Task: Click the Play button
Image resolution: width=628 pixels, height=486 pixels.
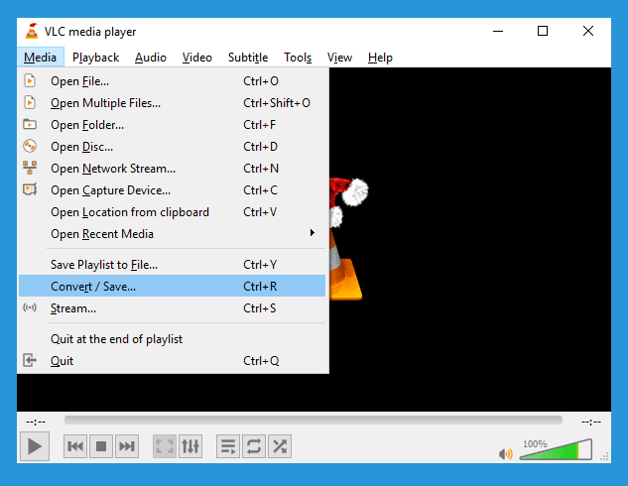Action: 35,446
